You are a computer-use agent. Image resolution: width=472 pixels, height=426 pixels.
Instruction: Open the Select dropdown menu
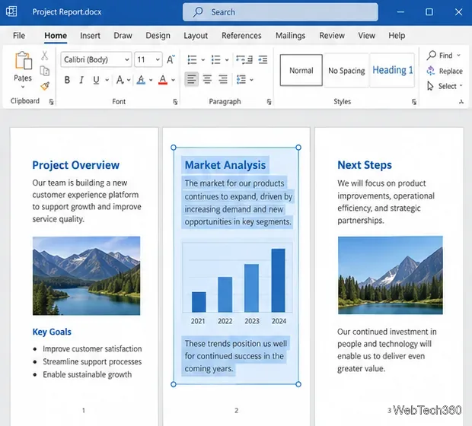click(x=445, y=87)
